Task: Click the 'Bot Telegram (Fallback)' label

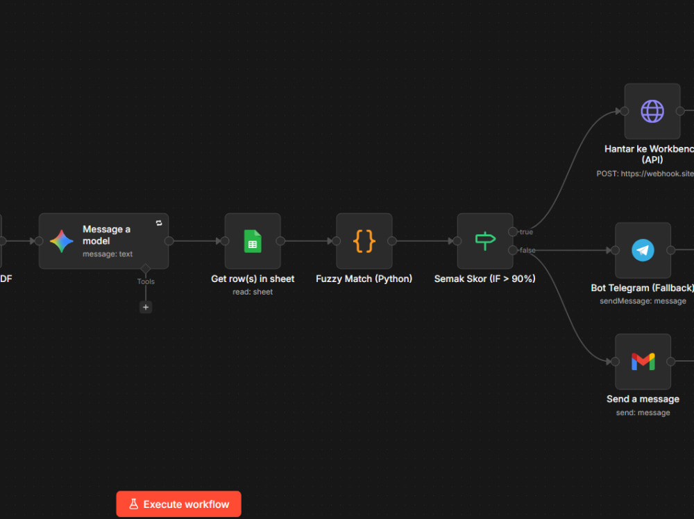Action: (x=642, y=288)
